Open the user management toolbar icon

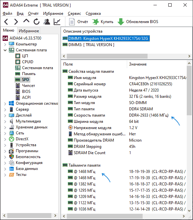click(x=47, y=22)
